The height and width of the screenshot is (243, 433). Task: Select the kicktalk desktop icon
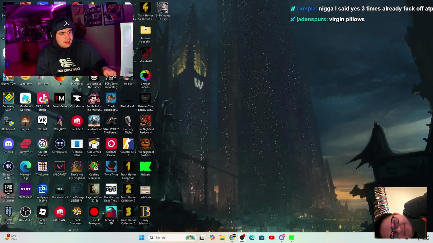[x=145, y=169]
